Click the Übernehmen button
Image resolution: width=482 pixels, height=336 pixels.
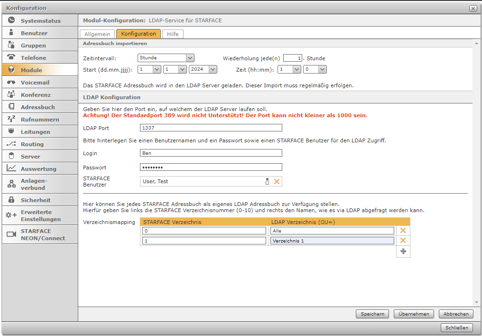[x=414, y=314]
